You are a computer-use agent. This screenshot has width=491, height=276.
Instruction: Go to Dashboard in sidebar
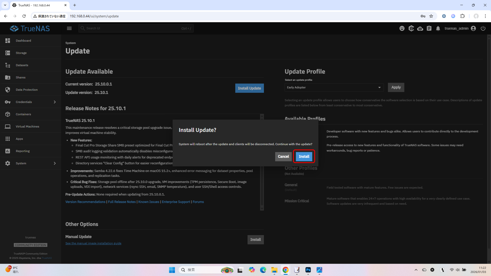coord(23,41)
